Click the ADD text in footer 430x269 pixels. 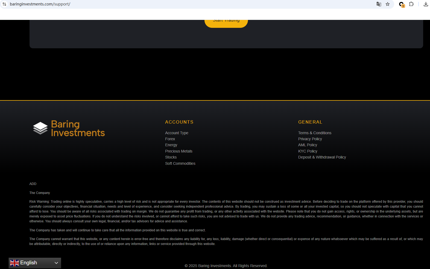click(x=33, y=184)
